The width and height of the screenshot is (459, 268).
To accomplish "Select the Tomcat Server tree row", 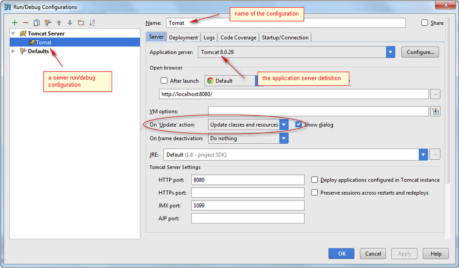I will click(75, 33).
